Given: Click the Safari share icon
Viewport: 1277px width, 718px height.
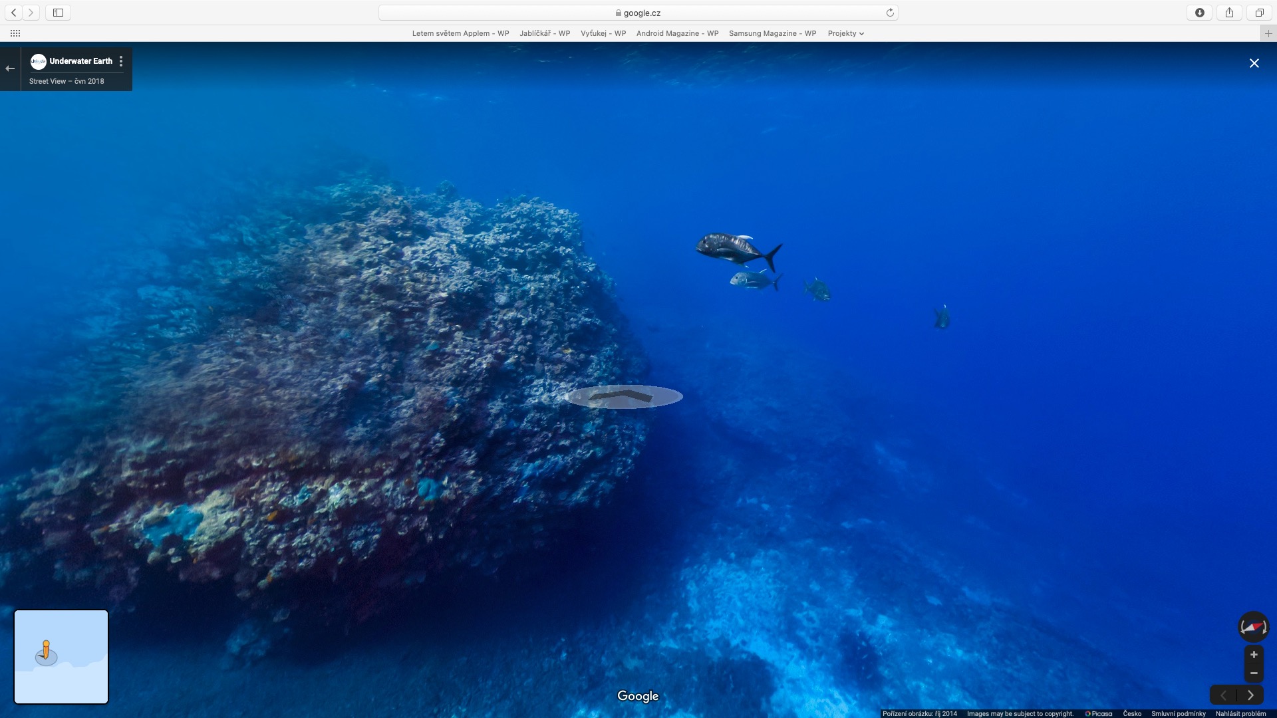Looking at the screenshot, I should (x=1229, y=13).
